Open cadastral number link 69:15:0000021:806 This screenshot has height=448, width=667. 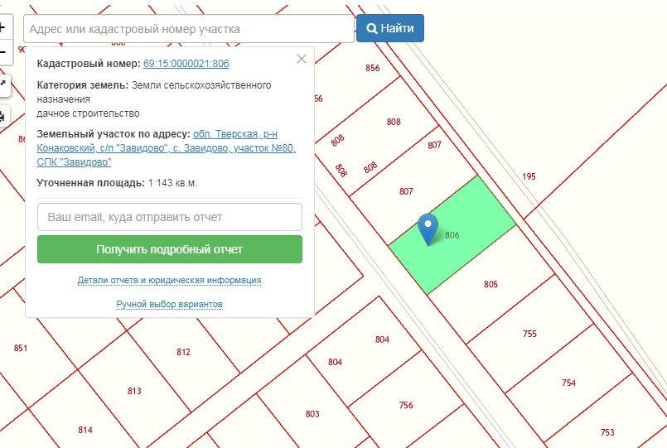[186, 63]
